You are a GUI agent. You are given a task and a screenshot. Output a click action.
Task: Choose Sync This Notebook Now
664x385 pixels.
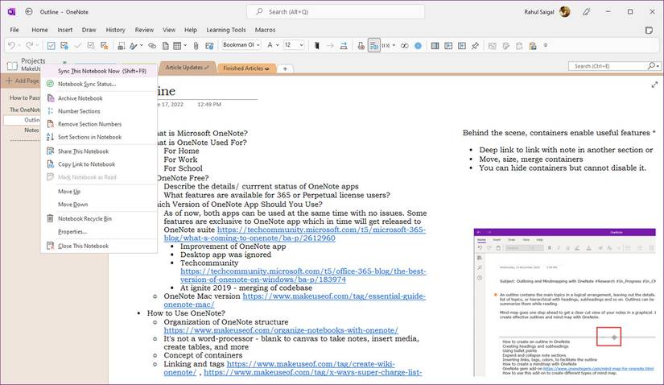point(99,71)
